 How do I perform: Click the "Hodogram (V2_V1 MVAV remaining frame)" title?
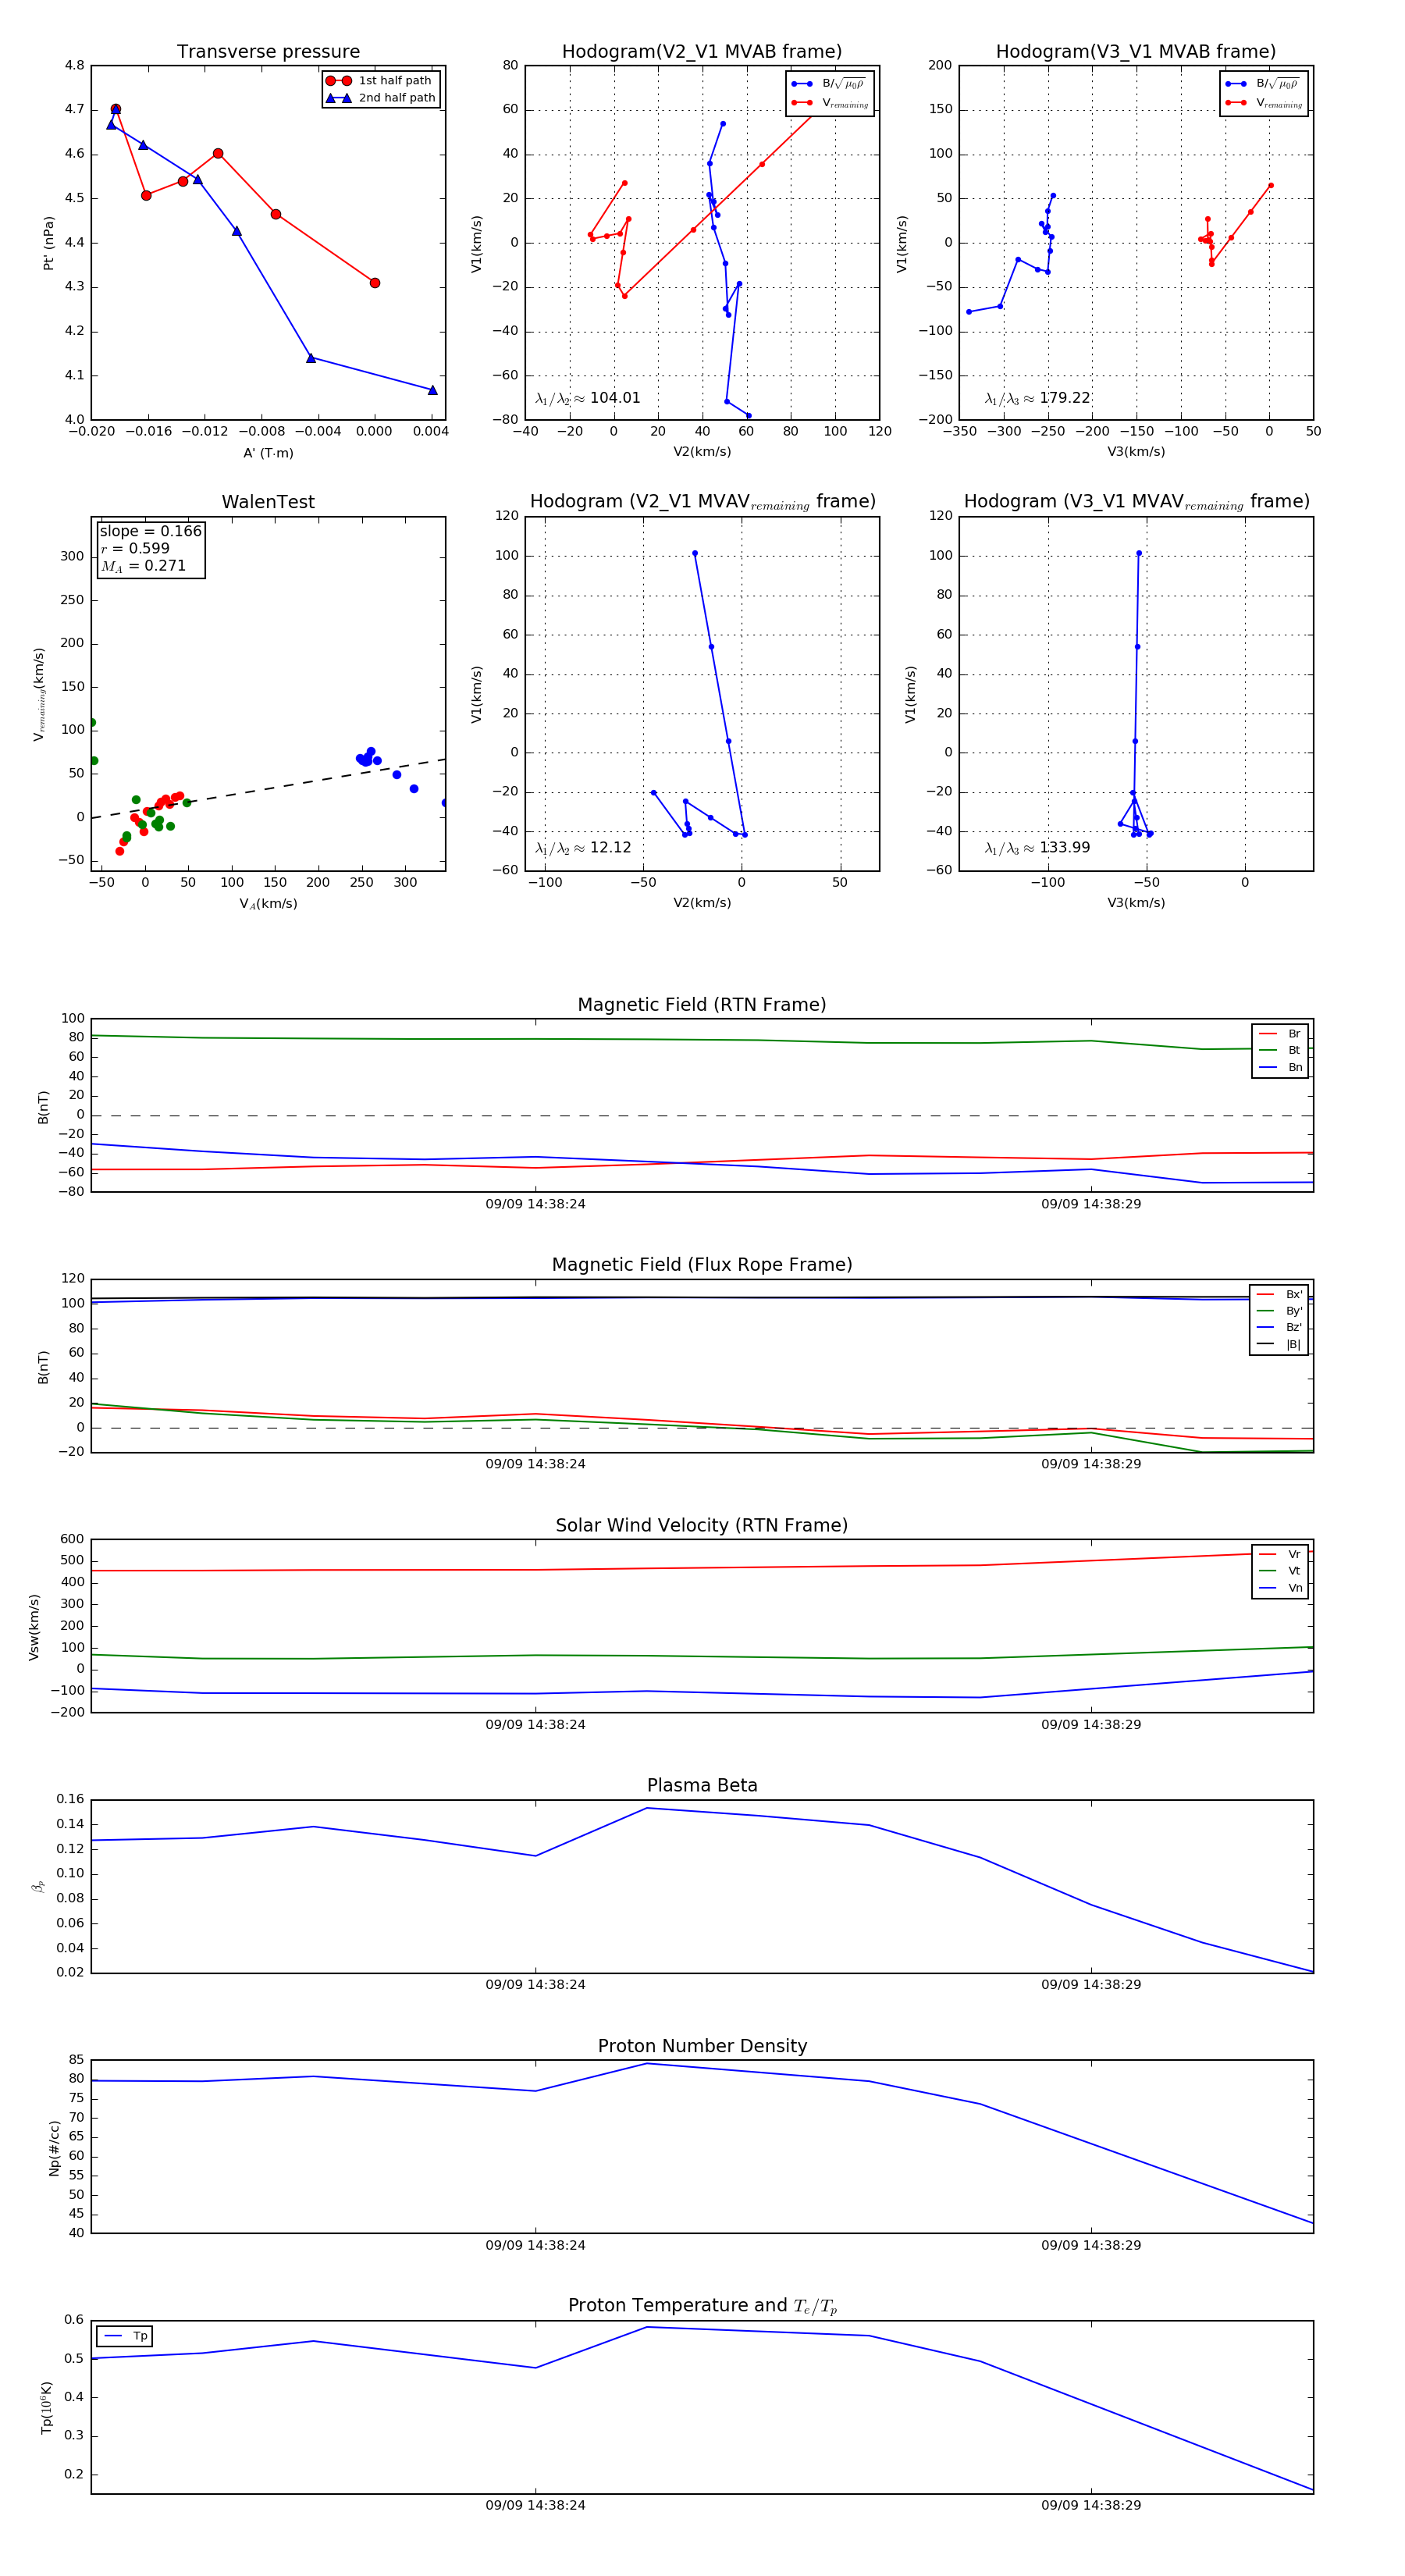702,502
